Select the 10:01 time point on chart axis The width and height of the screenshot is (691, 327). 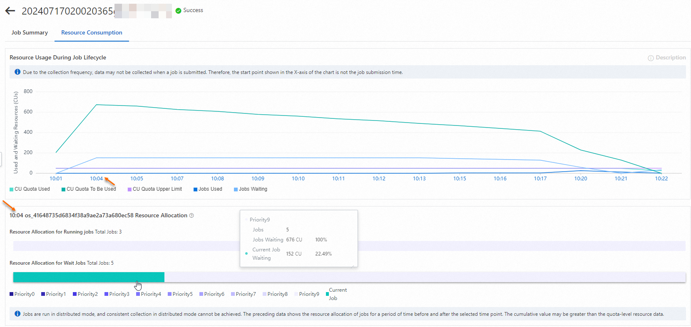click(56, 179)
